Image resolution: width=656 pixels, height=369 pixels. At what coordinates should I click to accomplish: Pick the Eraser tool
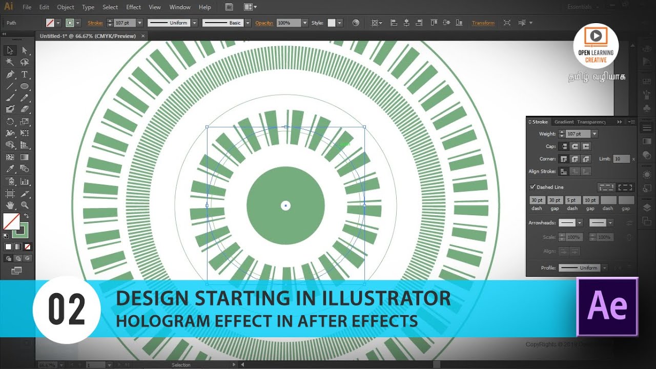24,110
